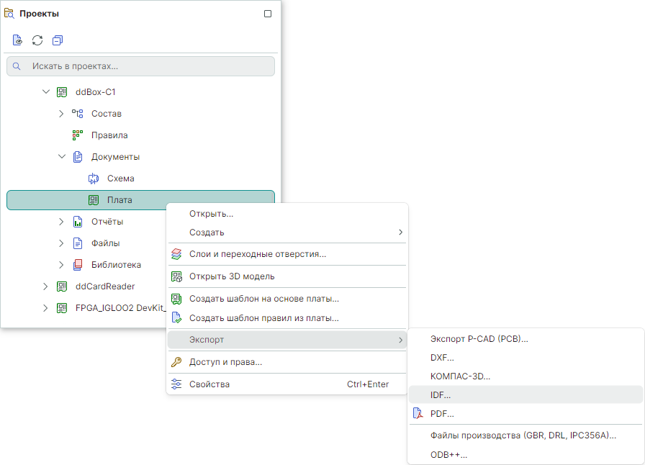This screenshot has height=465, width=645.
Task: Refresh the projects list
Action: coord(37,40)
